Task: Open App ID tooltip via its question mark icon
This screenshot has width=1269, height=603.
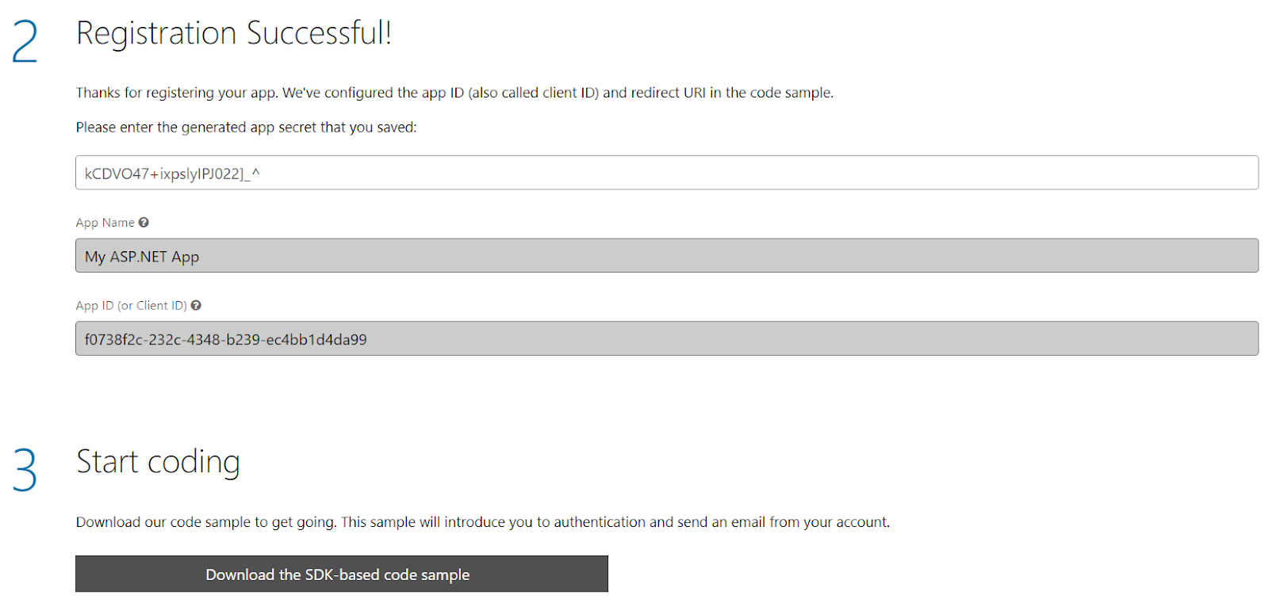Action: pyautogui.click(x=195, y=305)
